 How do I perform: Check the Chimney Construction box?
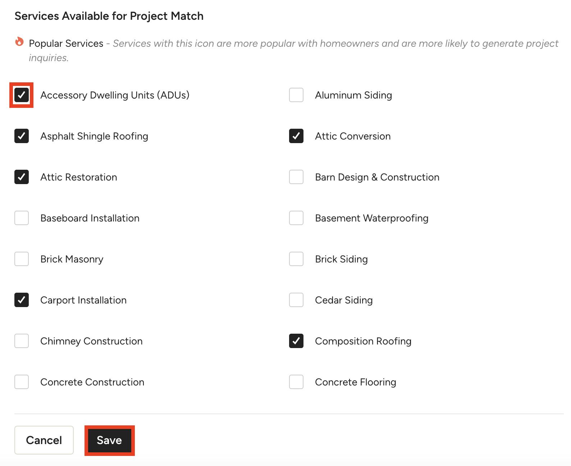(x=22, y=341)
